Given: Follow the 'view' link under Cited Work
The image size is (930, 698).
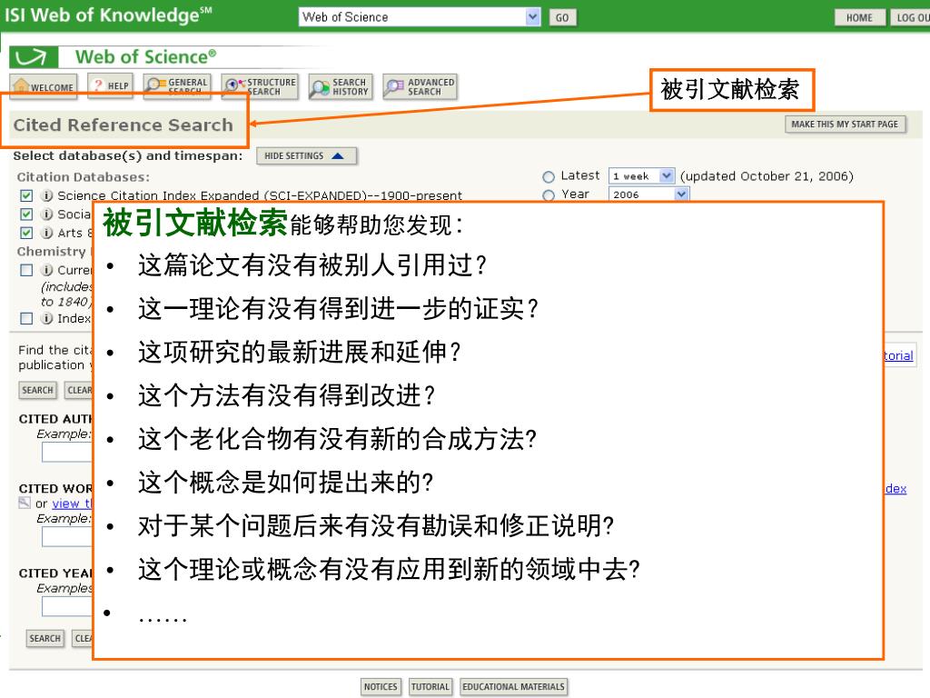Looking at the screenshot, I should coord(72,504).
